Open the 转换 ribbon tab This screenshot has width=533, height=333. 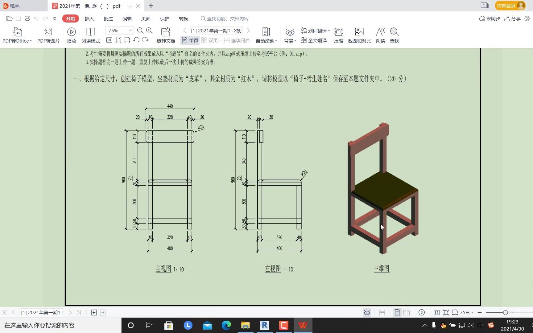click(183, 18)
